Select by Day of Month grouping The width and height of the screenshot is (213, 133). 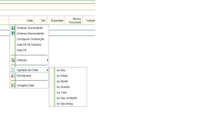tap(67, 98)
